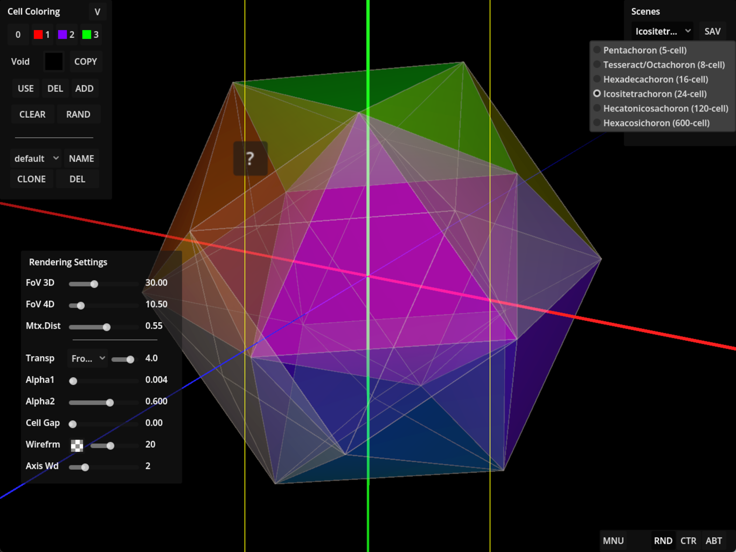The image size is (736, 552).
Task: Click the Alpha1 value 0.004
Action: [x=156, y=380]
